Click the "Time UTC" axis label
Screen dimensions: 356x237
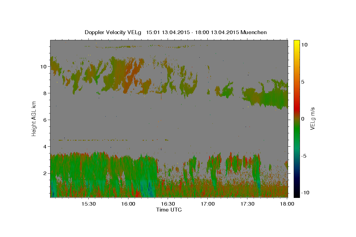pos(169,210)
